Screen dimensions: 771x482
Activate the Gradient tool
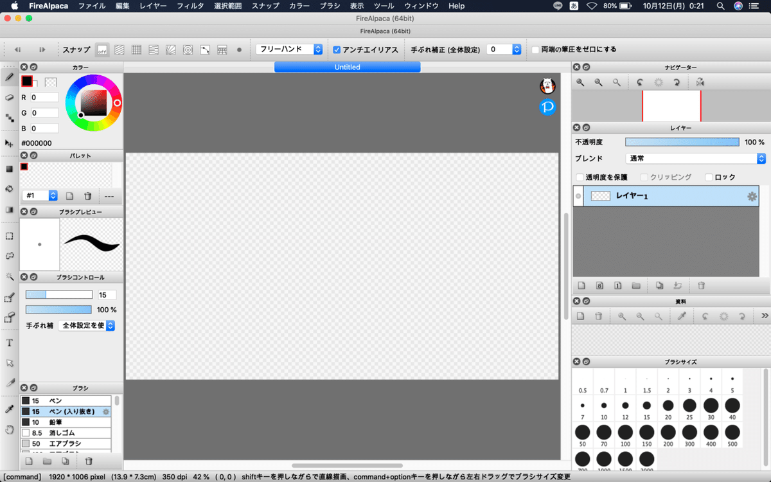pyautogui.click(x=9, y=210)
